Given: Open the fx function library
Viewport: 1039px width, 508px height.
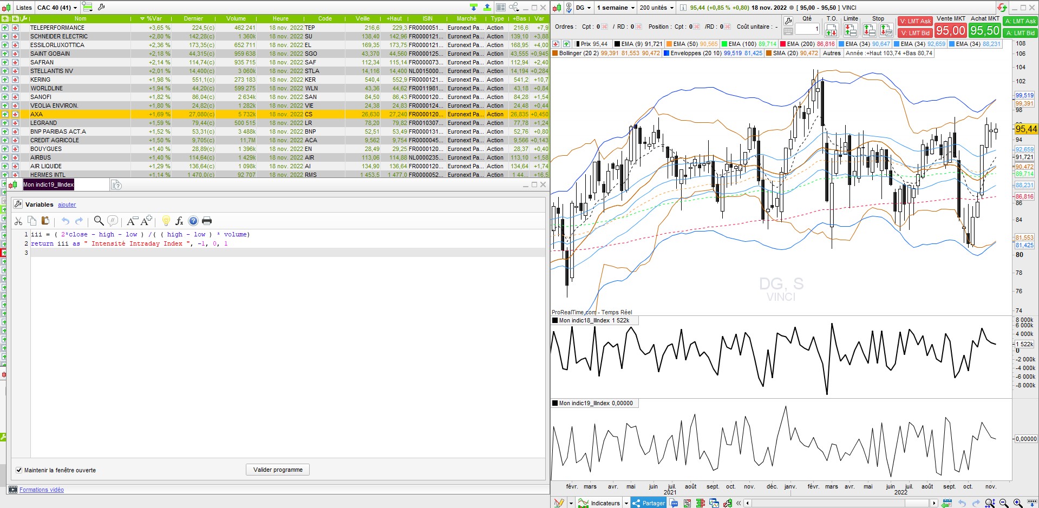Looking at the screenshot, I should (179, 221).
